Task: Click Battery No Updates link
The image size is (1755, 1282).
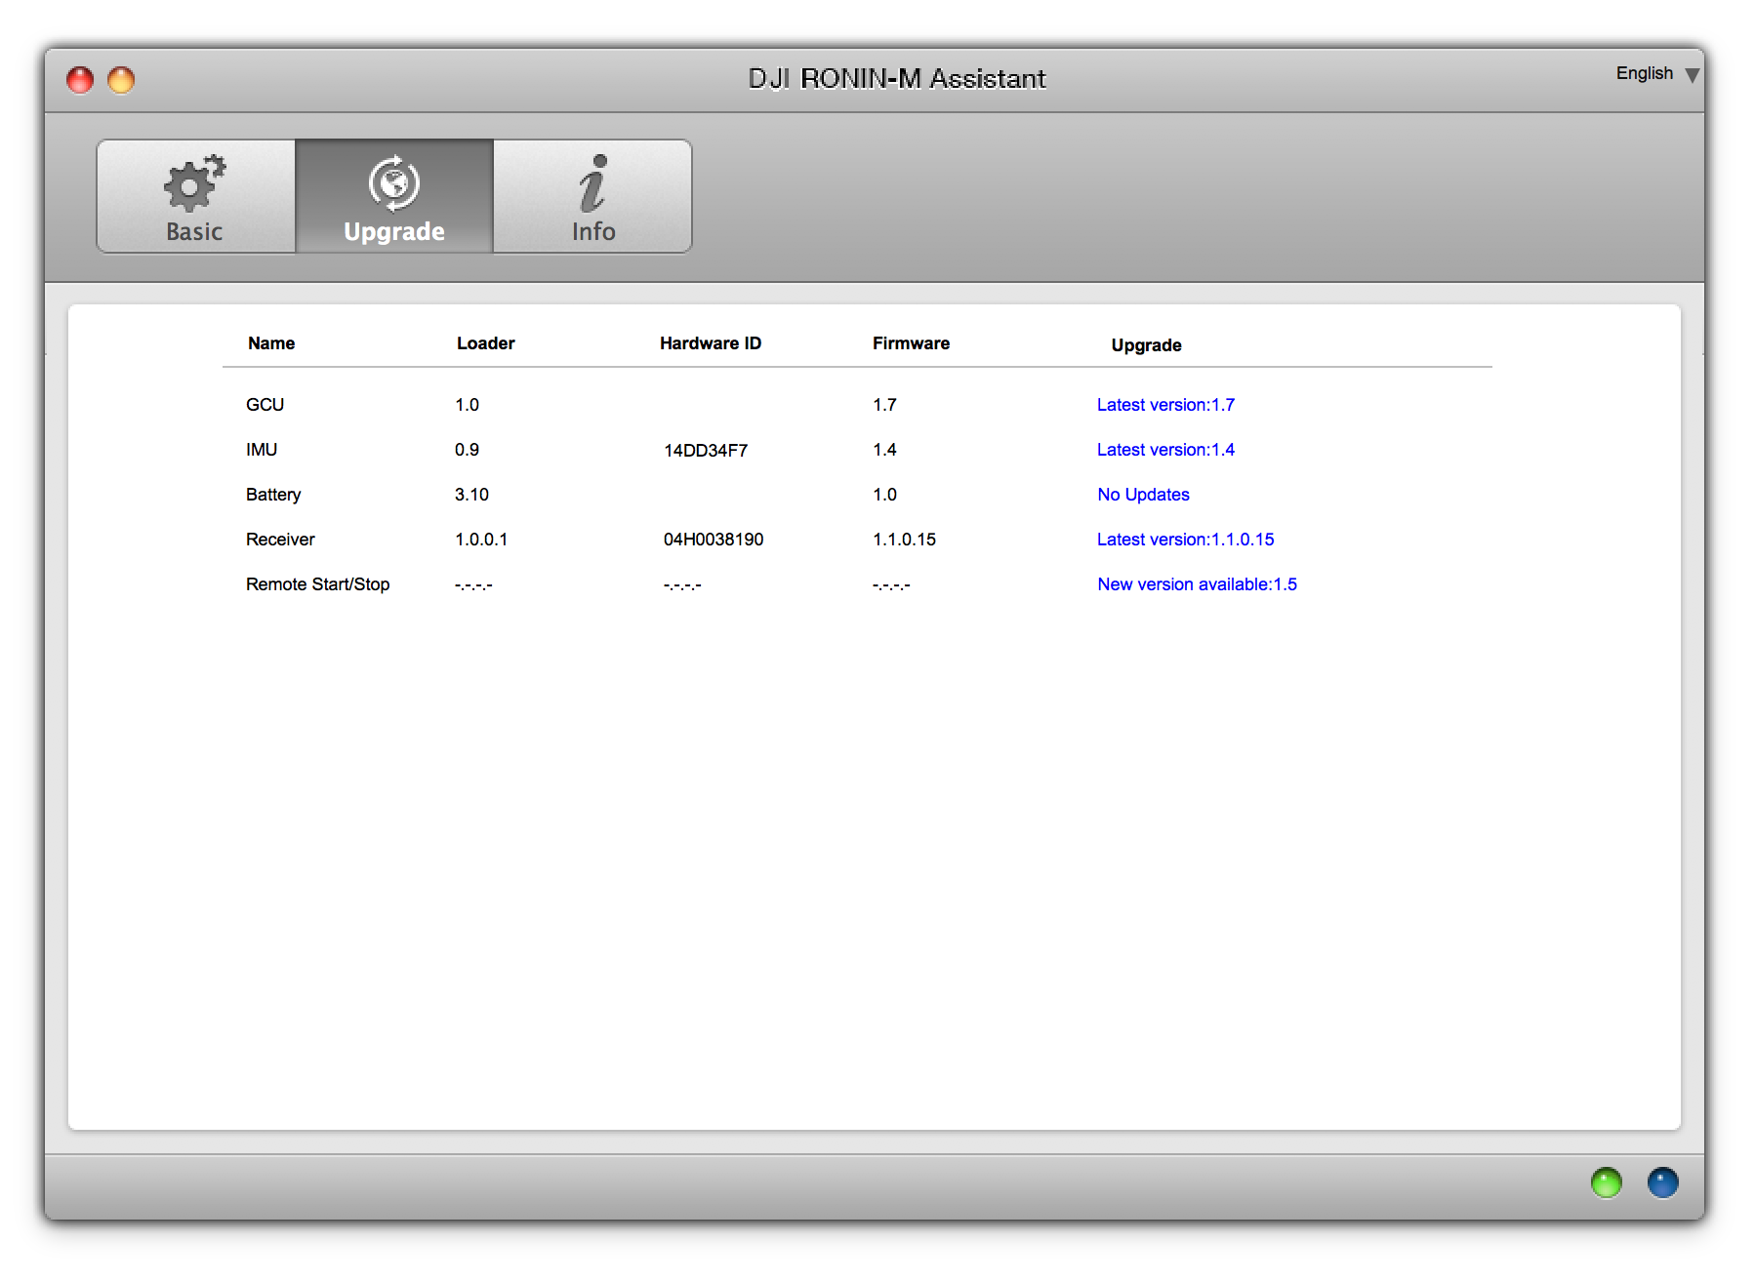Action: [x=1143, y=495]
